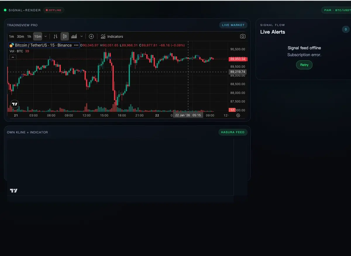Open the Indicators menu

(x=112, y=37)
